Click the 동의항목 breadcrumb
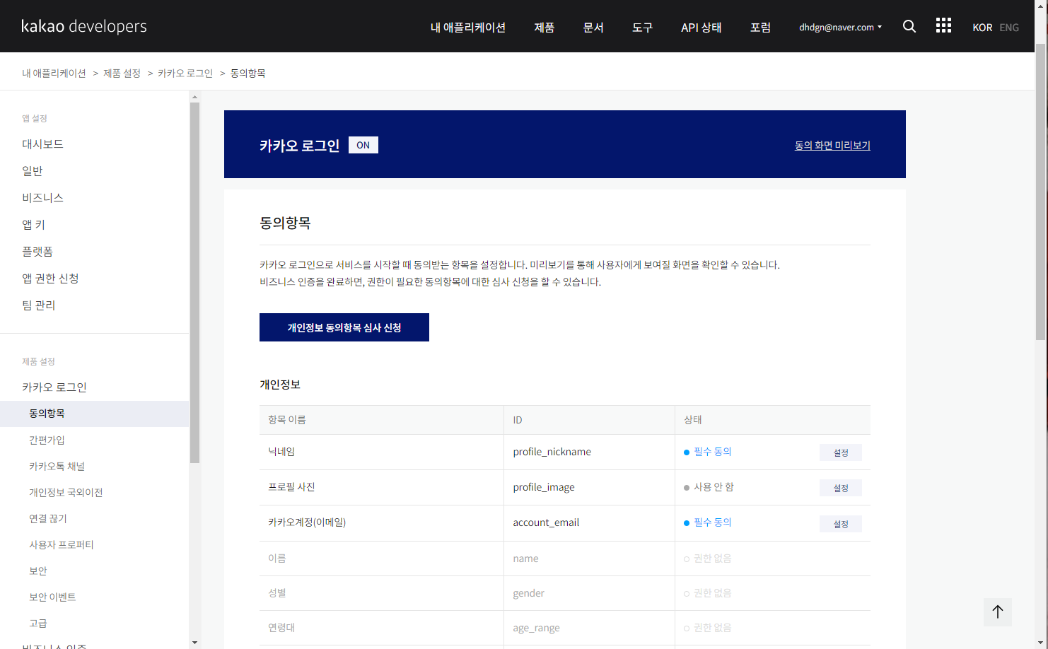1048x649 pixels. tap(248, 73)
